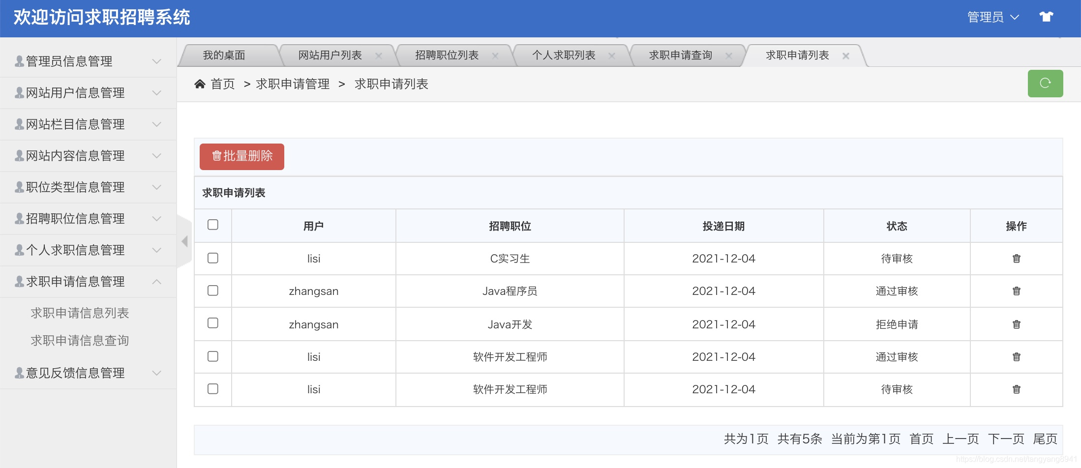Check the box for lisi 通过审核 row

coord(213,356)
